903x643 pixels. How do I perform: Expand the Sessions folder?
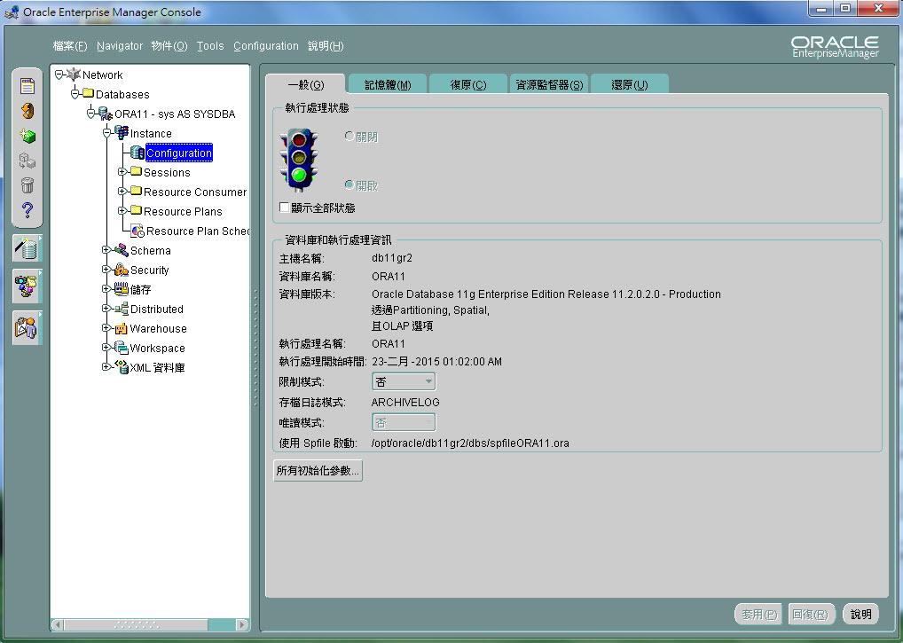pos(122,172)
